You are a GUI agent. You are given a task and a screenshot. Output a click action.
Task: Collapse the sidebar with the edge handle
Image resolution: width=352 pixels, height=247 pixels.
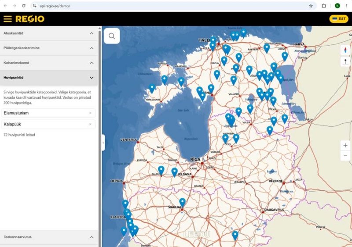[x=103, y=143]
